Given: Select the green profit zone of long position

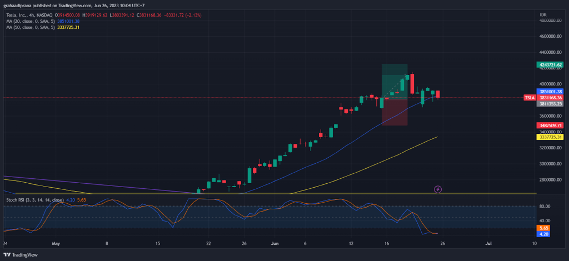Looking at the screenshot, I should pyautogui.click(x=395, y=81).
